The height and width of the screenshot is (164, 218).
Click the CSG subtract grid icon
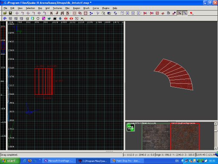(75, 13)
